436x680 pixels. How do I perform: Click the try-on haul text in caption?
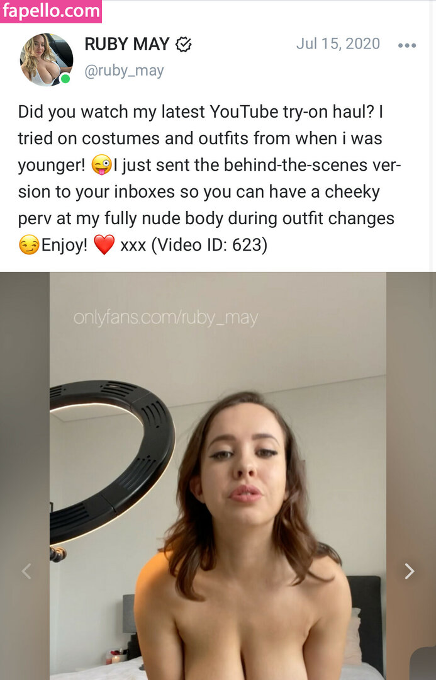click(x=328, y=112)
